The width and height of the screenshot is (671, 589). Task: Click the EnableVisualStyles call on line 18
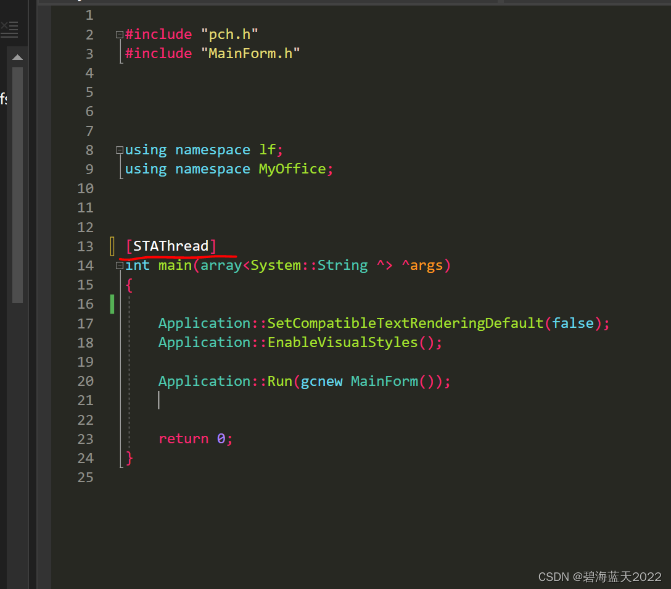[342, 342]
